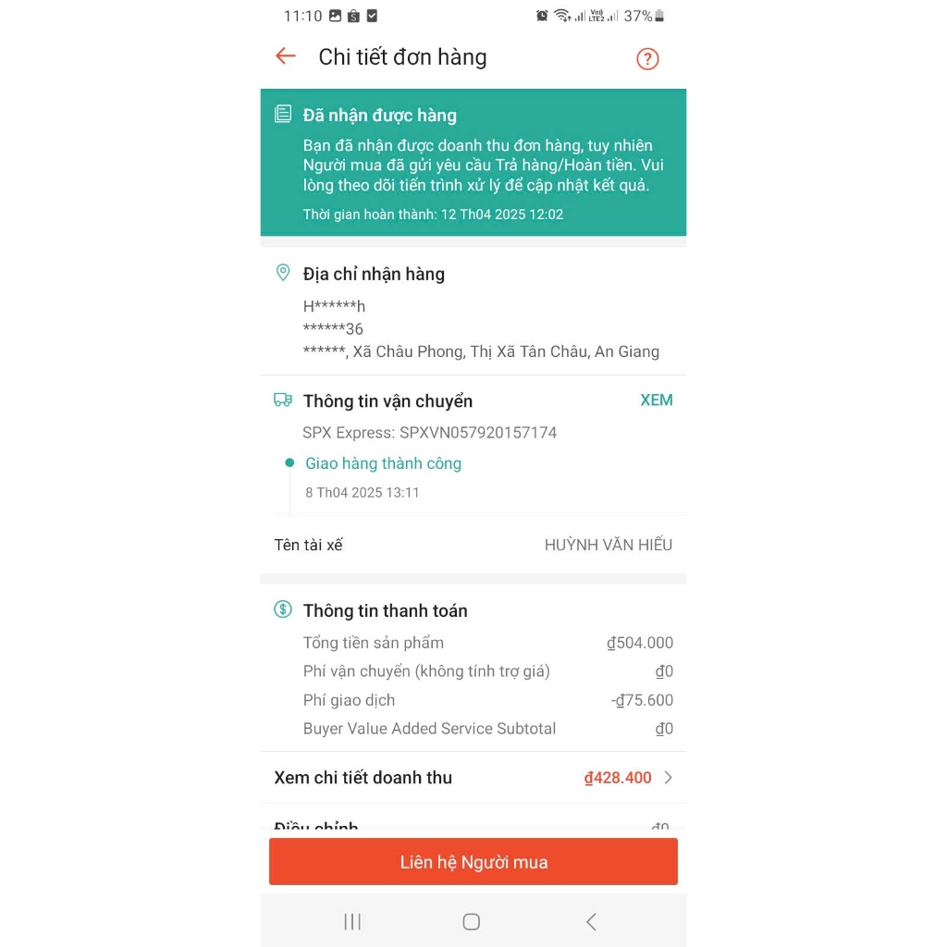Tap Liên hệ Người mua button
The width and height of the screenshot is (947, 947).
point(473,861)
